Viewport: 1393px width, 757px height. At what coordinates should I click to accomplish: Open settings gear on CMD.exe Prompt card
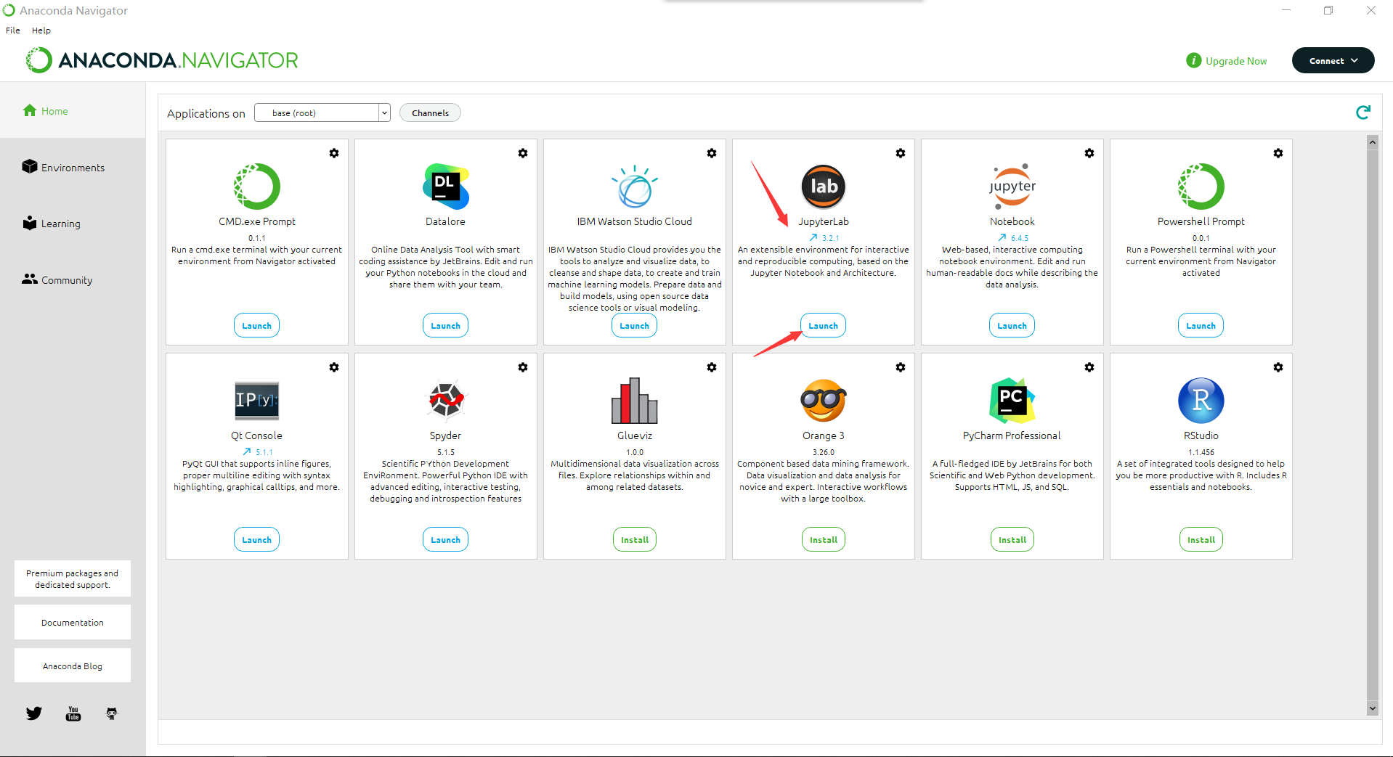tap(334, 153)
